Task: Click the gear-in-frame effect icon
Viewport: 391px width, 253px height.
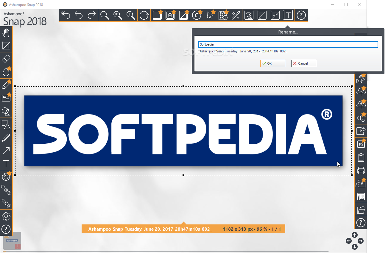Action: pyautogui.click(x=170, y=15)
